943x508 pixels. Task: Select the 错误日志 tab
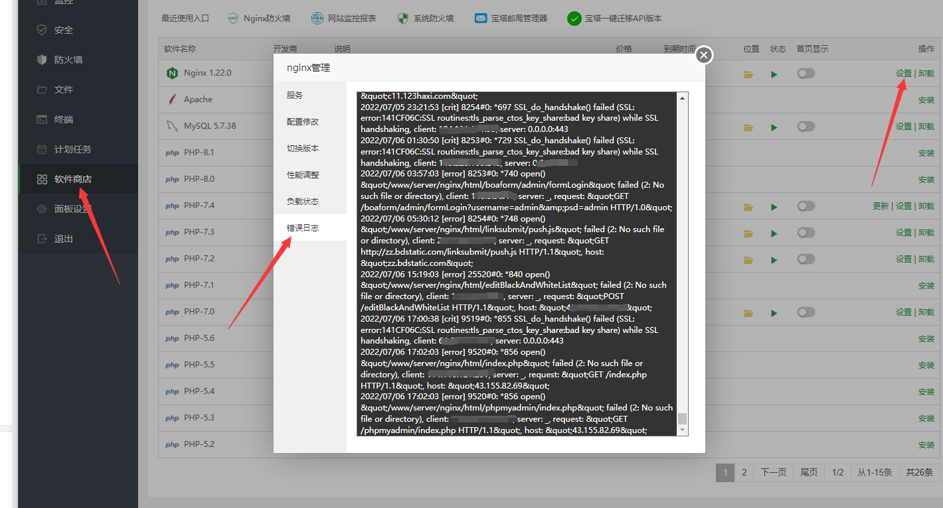click(x=310, y=227)
